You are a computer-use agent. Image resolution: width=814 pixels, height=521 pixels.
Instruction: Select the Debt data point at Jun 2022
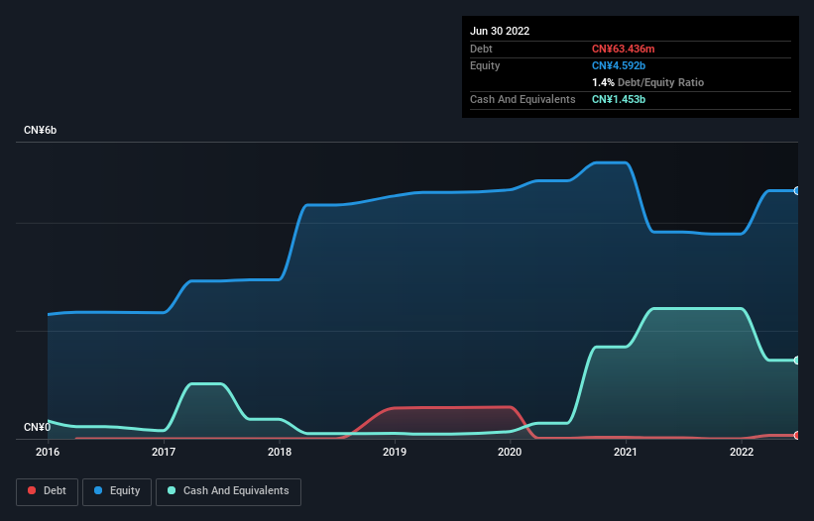pyautogui.click(x=797, y=435)
